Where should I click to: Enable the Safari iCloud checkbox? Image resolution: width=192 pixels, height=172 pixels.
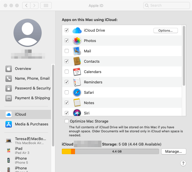67,93
